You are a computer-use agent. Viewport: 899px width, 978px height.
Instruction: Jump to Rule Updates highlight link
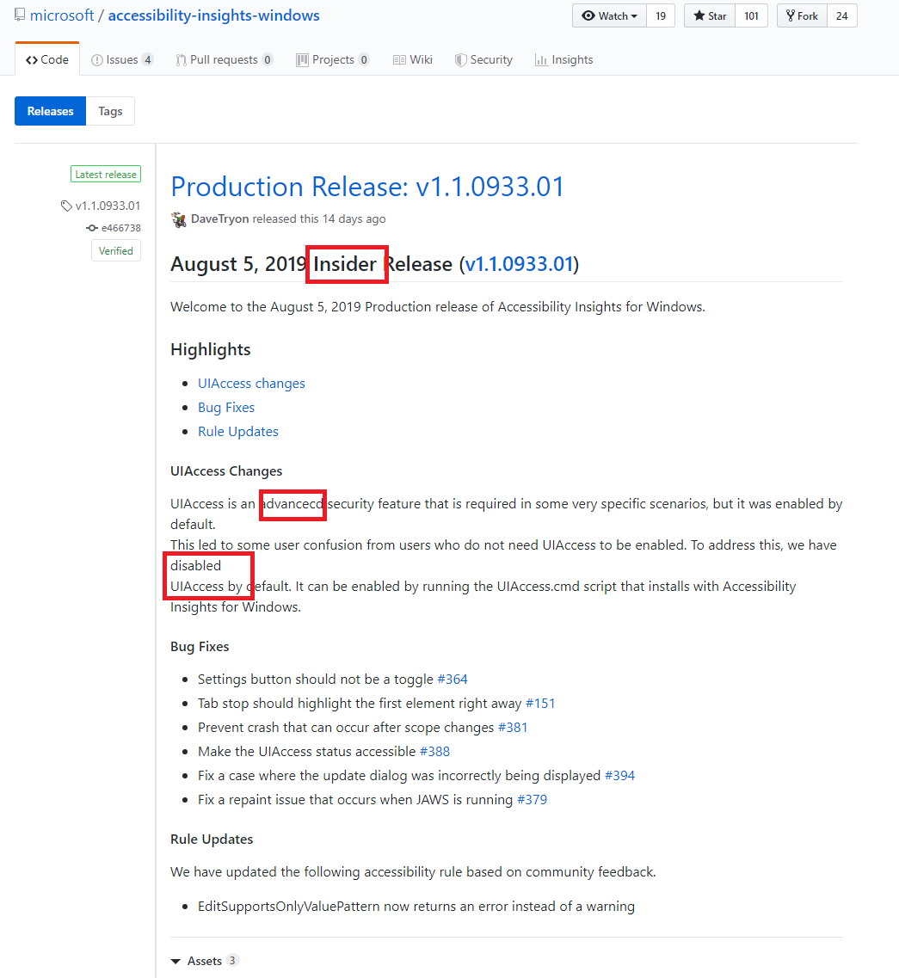click(238, 432)
